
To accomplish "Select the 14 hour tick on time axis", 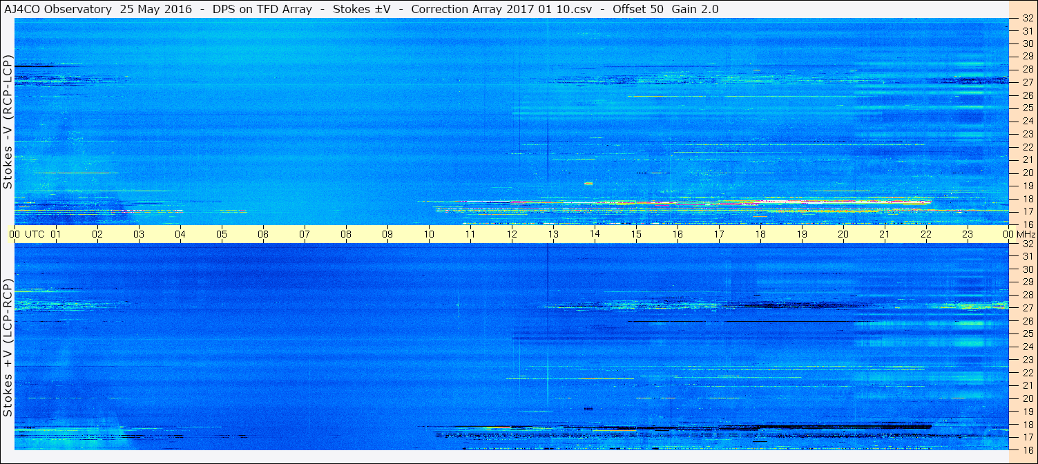I will pyautogui.click(x=595, y=234).
